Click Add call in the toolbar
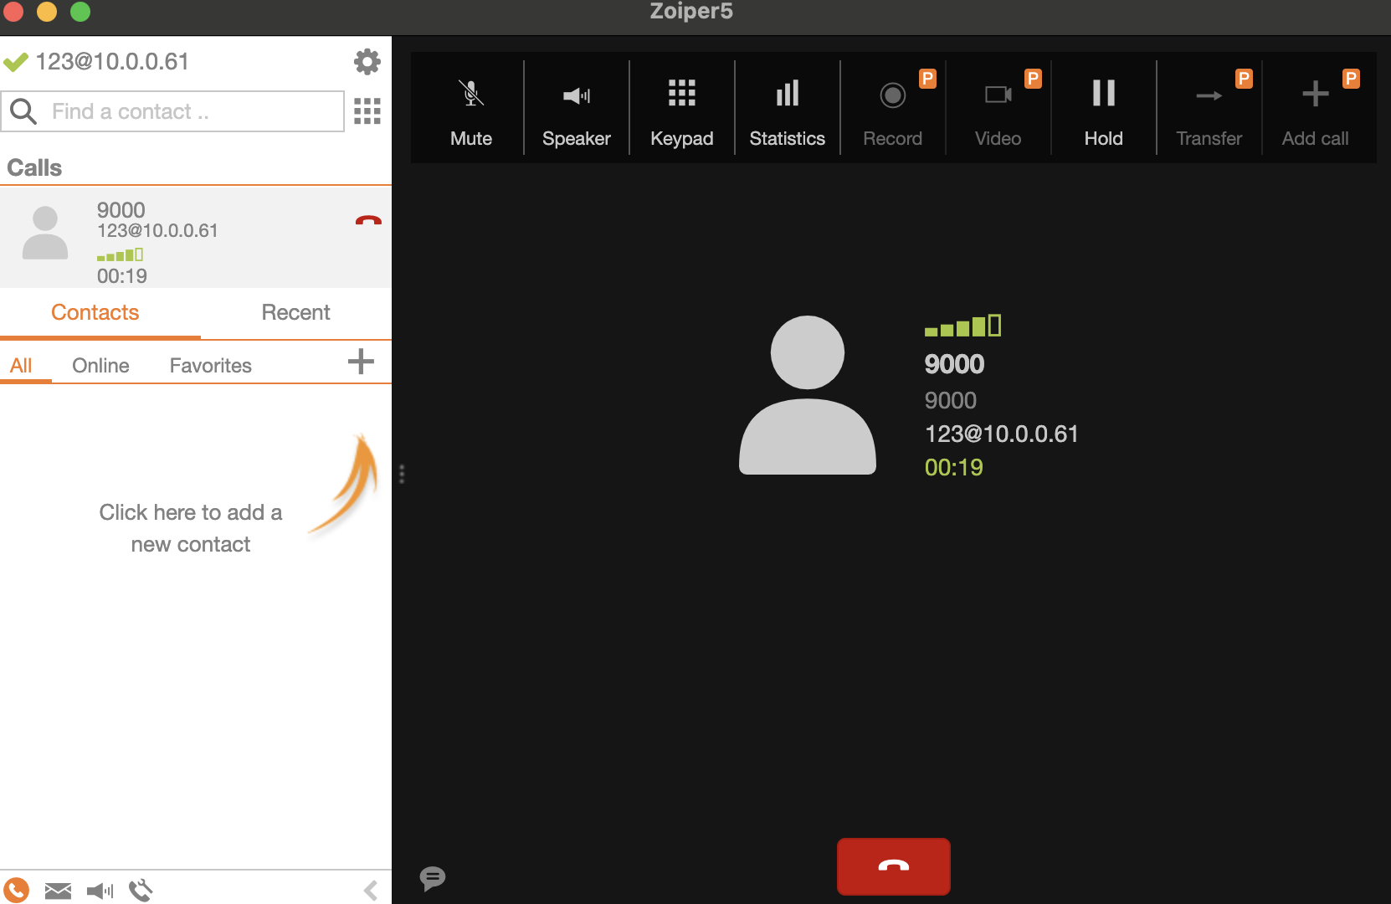The image size is (1391, 904). tap(1315, 109)
